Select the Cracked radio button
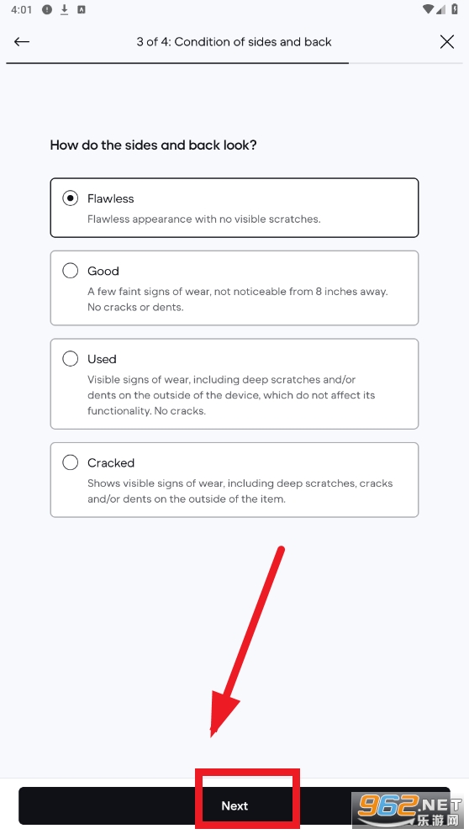This screenshot has width=469, height=834. coord(71,462)
